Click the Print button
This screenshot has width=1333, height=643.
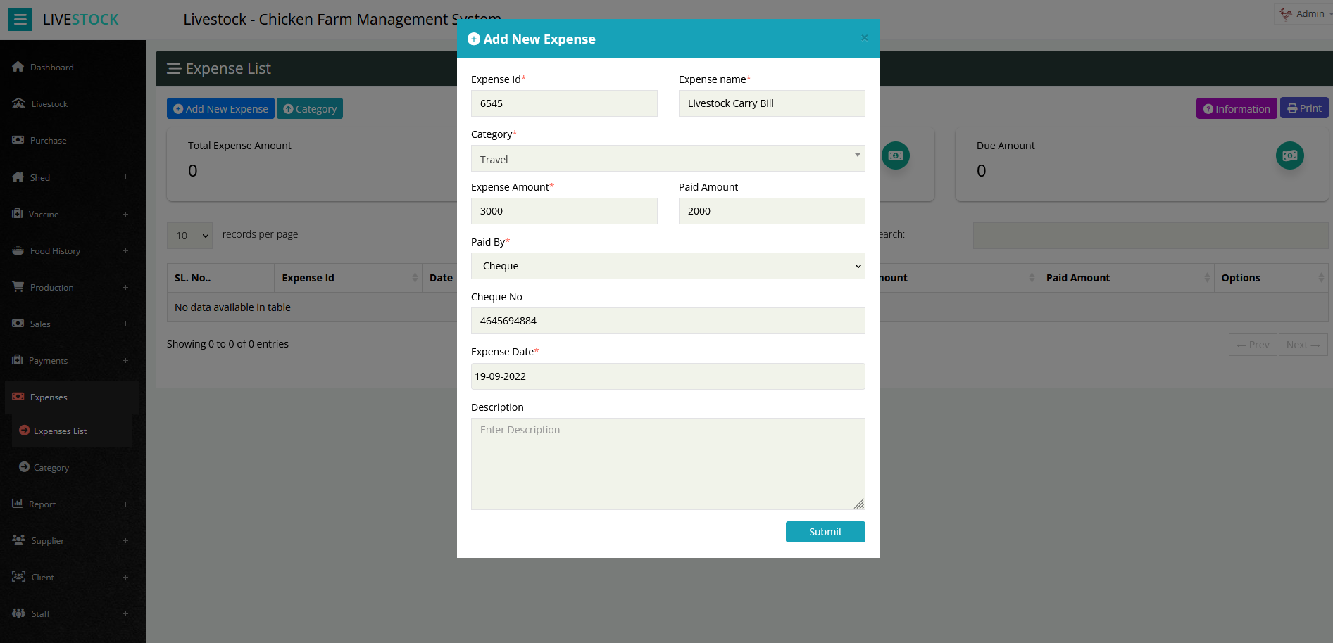pyautogui.click(x=1303, y=108)
